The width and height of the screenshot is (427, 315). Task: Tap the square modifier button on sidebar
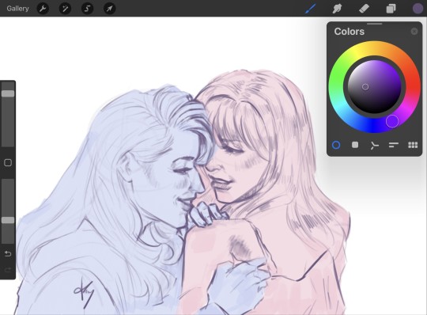[8, 163]
